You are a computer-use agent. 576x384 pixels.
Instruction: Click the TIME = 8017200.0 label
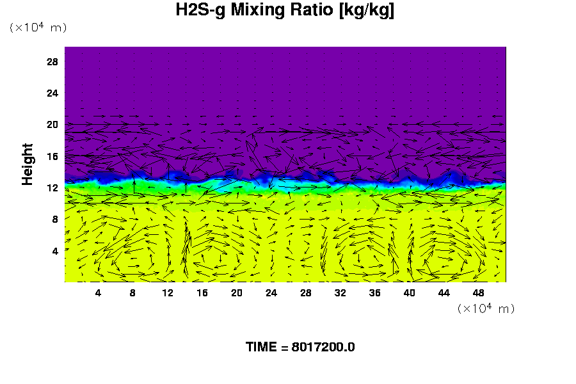pyautogui.click(x=300, y=347)
